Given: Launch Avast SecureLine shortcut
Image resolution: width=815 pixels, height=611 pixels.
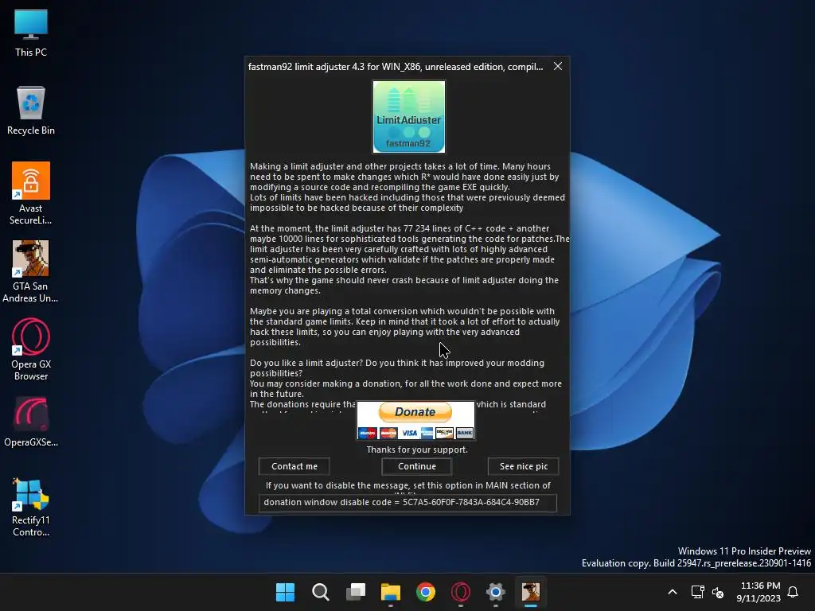Looking at the screenshot, I should [x=31, y=193].
